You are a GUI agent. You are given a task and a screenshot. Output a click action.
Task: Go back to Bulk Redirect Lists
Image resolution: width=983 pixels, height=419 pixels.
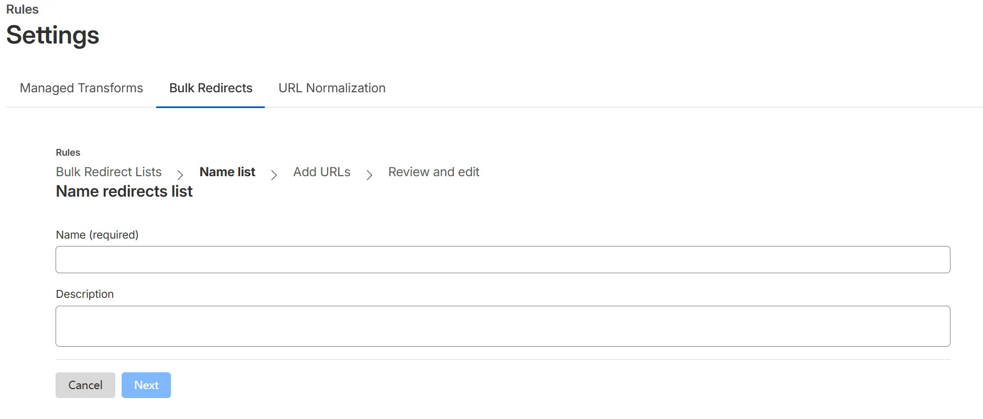(109, 172)
